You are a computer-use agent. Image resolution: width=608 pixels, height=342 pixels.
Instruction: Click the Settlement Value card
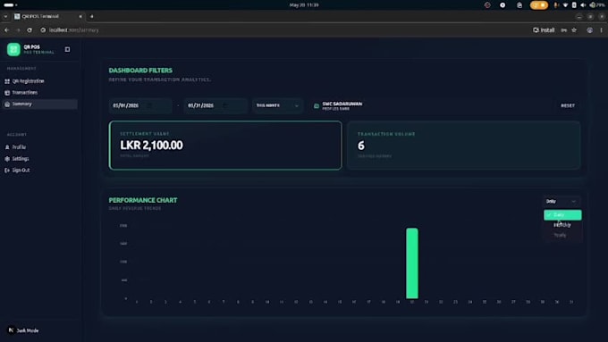(225, 146)
